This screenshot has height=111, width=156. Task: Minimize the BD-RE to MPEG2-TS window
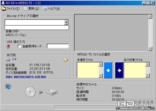pos(144,3)
